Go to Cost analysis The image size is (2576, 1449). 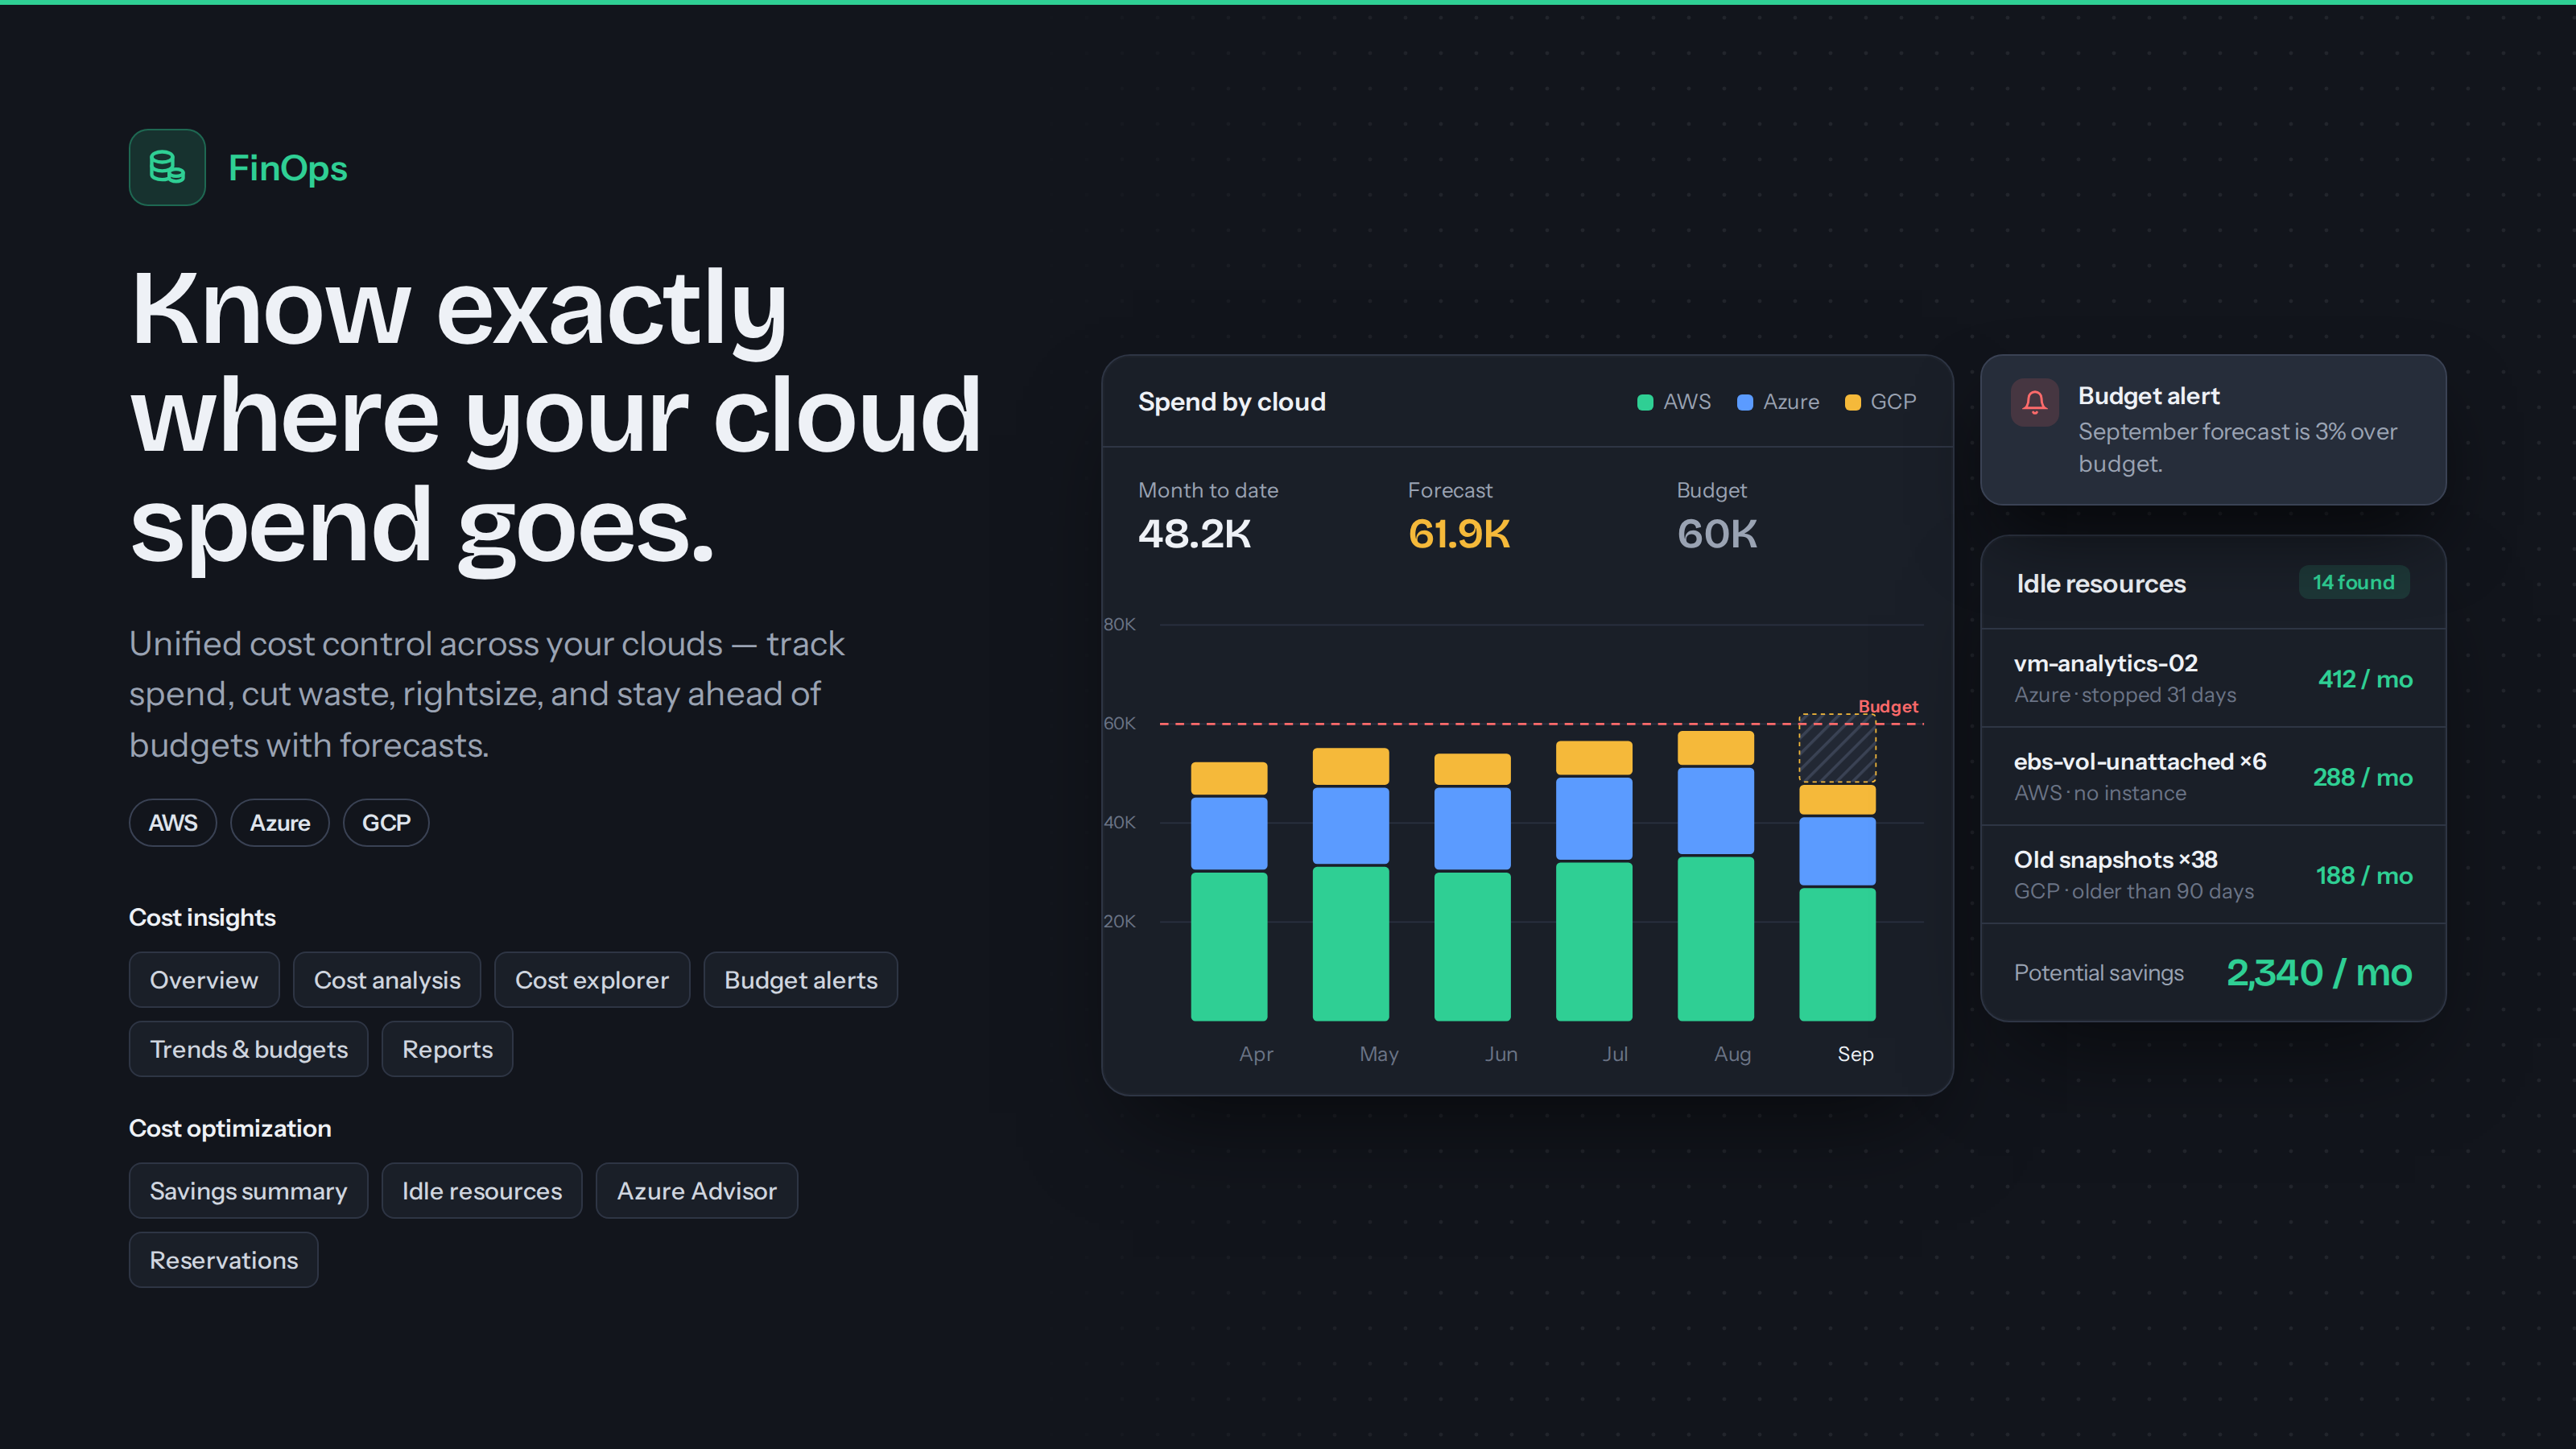tap(387, 980)
